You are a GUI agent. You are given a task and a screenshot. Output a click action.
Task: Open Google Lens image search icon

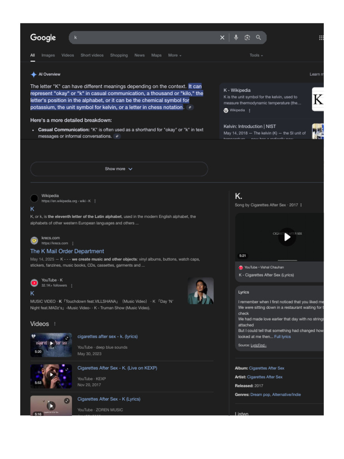click(x=247, y=38)
